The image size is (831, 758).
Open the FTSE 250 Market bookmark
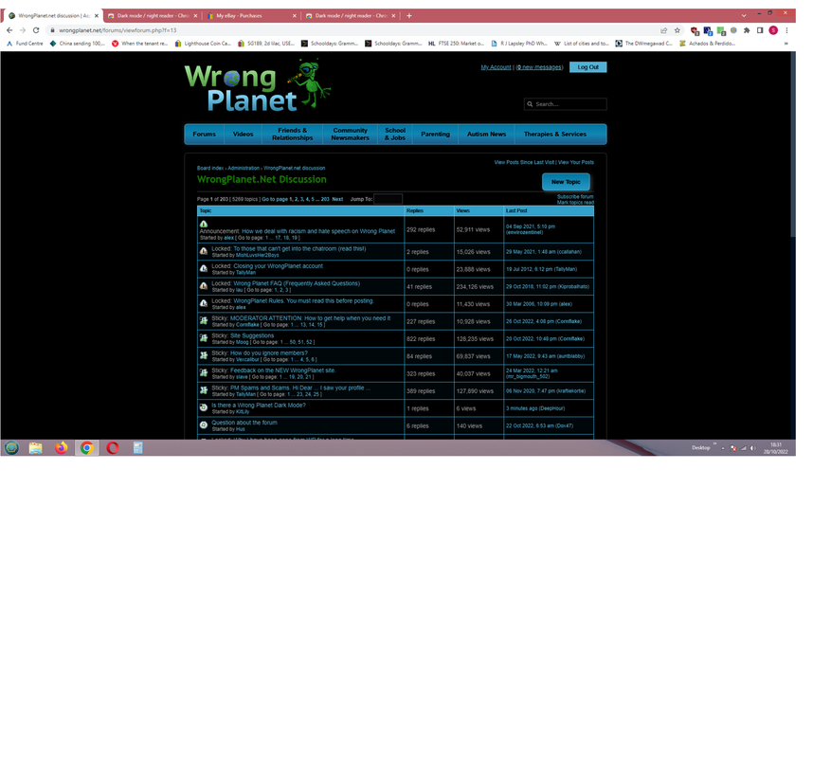pos(456,44)
